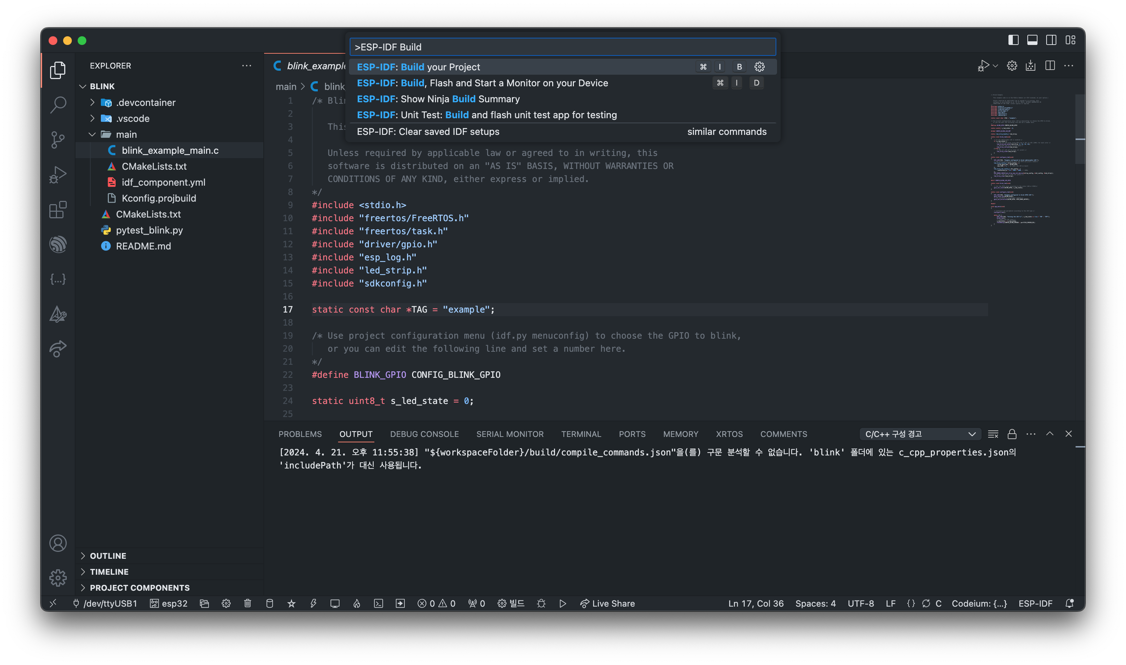
Task: Click the full clean trash icon
Action: point(247,603)
